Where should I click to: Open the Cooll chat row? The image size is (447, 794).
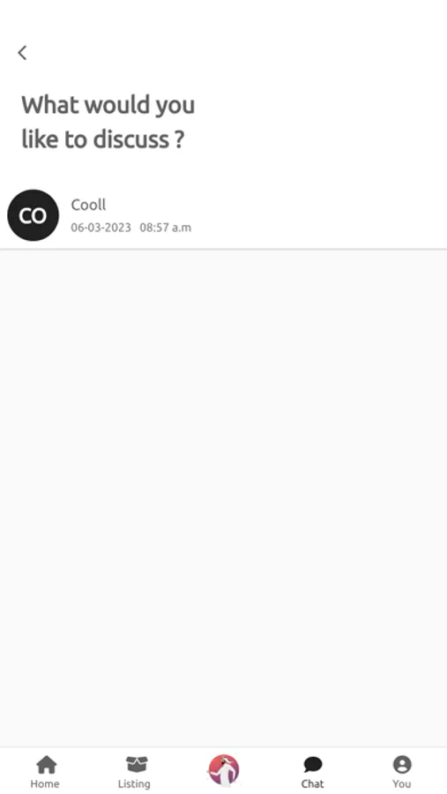tap(223, 215)
